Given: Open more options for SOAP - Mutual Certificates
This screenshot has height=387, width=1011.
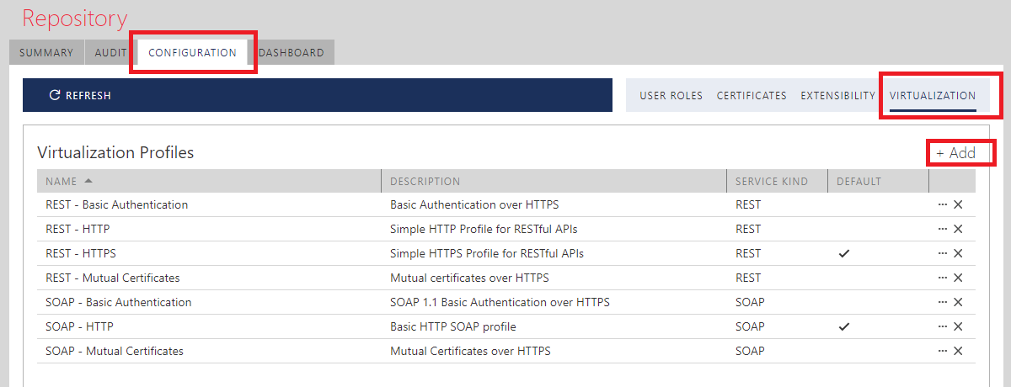Looking at the screenshot, I should pyautogui.click(x=942, y=351).
